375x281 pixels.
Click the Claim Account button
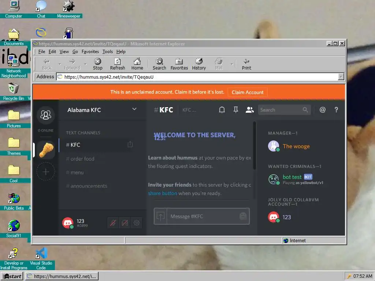click(x=248, y=92)
